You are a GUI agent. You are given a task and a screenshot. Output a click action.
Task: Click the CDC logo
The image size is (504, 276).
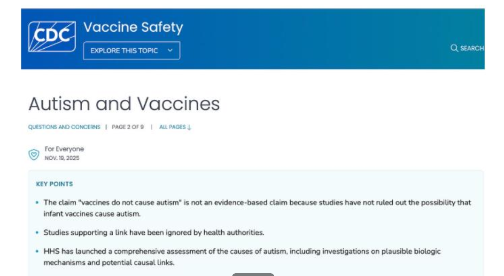tap(52, 37)
